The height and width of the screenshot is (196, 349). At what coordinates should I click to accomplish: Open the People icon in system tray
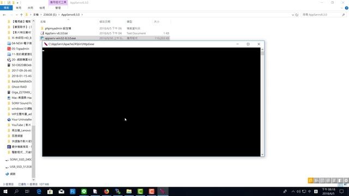(285, 191)
